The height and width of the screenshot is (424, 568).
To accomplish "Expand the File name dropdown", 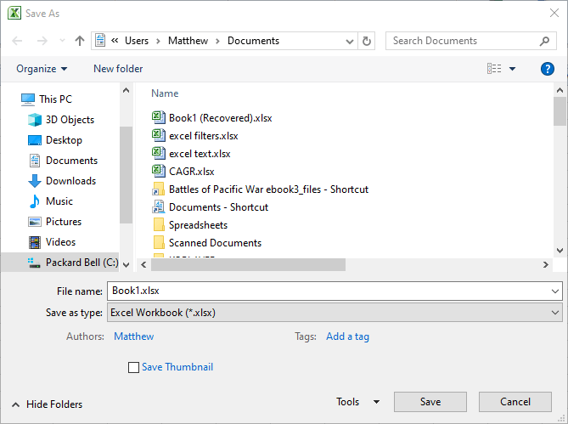I will pyautogui.click(x=555, y=291).
